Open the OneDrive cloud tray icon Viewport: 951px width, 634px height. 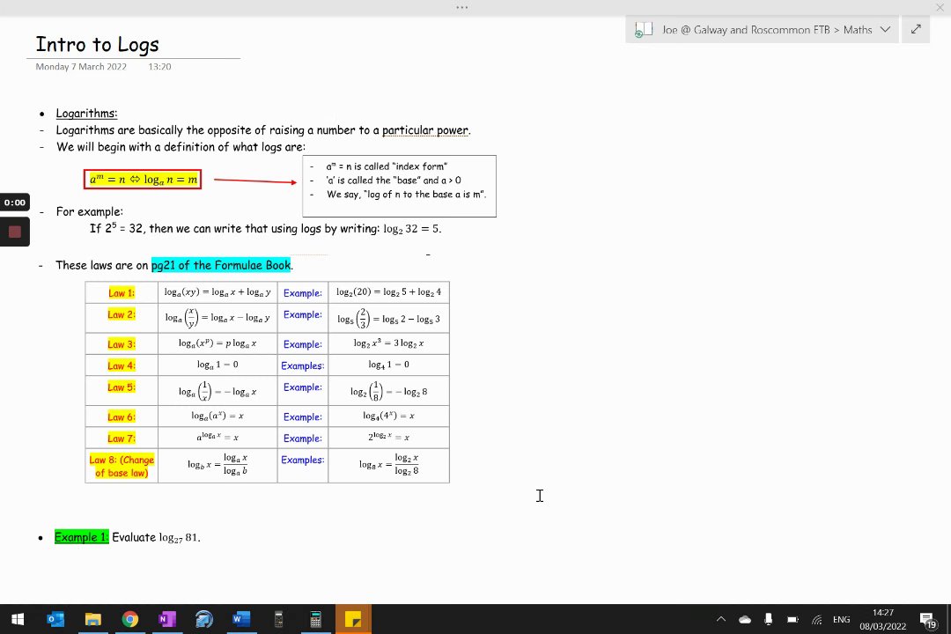(745, 619)
